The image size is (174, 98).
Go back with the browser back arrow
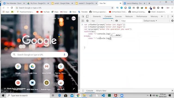click(4, 8)
